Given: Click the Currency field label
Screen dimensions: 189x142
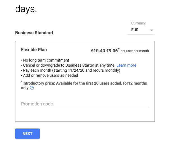Looking at the screenshot, I should coord(138,23).
